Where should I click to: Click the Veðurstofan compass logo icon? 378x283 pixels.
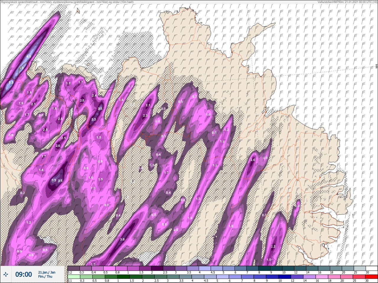tap(6, 274)
